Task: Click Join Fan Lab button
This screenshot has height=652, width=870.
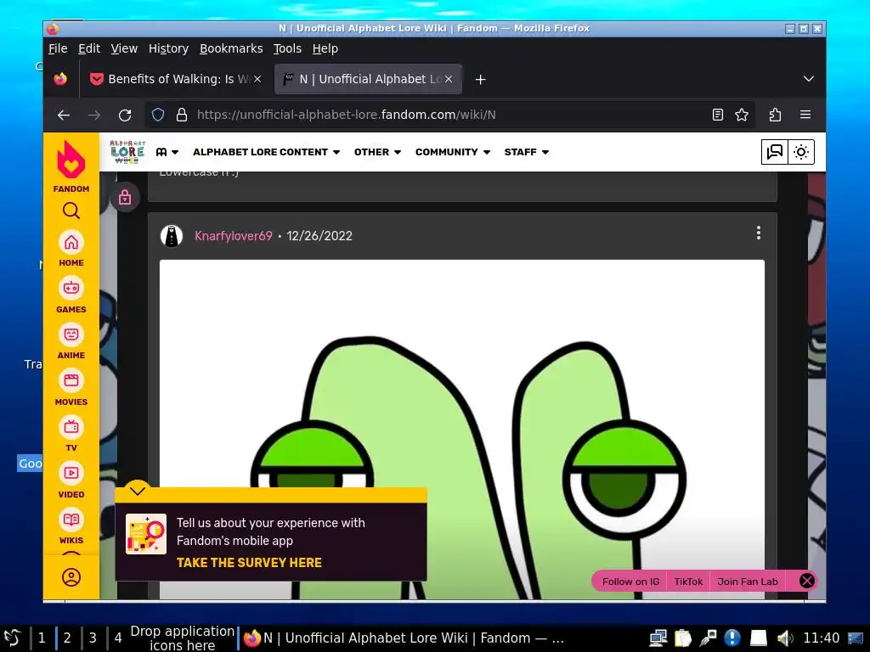Action: [748, 582]
